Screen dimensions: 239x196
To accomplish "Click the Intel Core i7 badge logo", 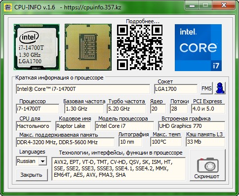I will click(x=198, y=48).
